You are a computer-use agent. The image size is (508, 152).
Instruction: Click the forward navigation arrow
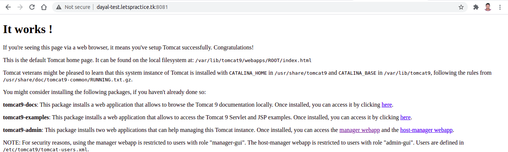(x=20, y=7)
